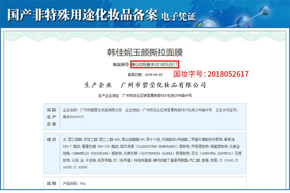Click the 成分 row label

[51, 139]
